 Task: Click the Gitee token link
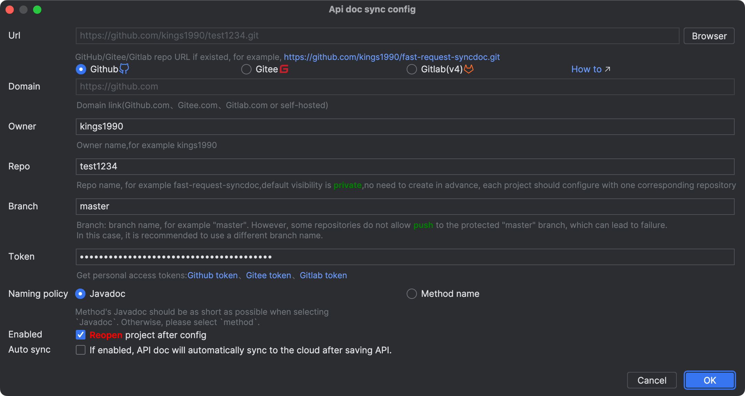pos(268,275)
